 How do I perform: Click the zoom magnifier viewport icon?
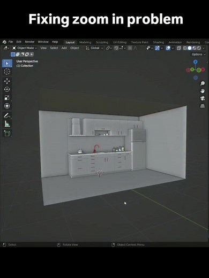[x=203, y=83]
